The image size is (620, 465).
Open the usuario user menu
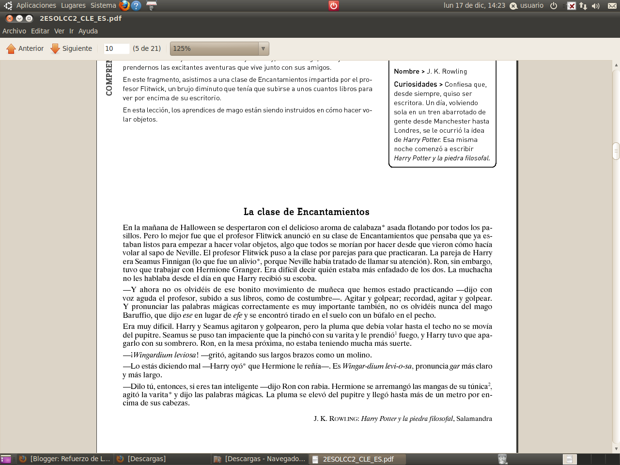pyautogui.click(x=527, y=5)
